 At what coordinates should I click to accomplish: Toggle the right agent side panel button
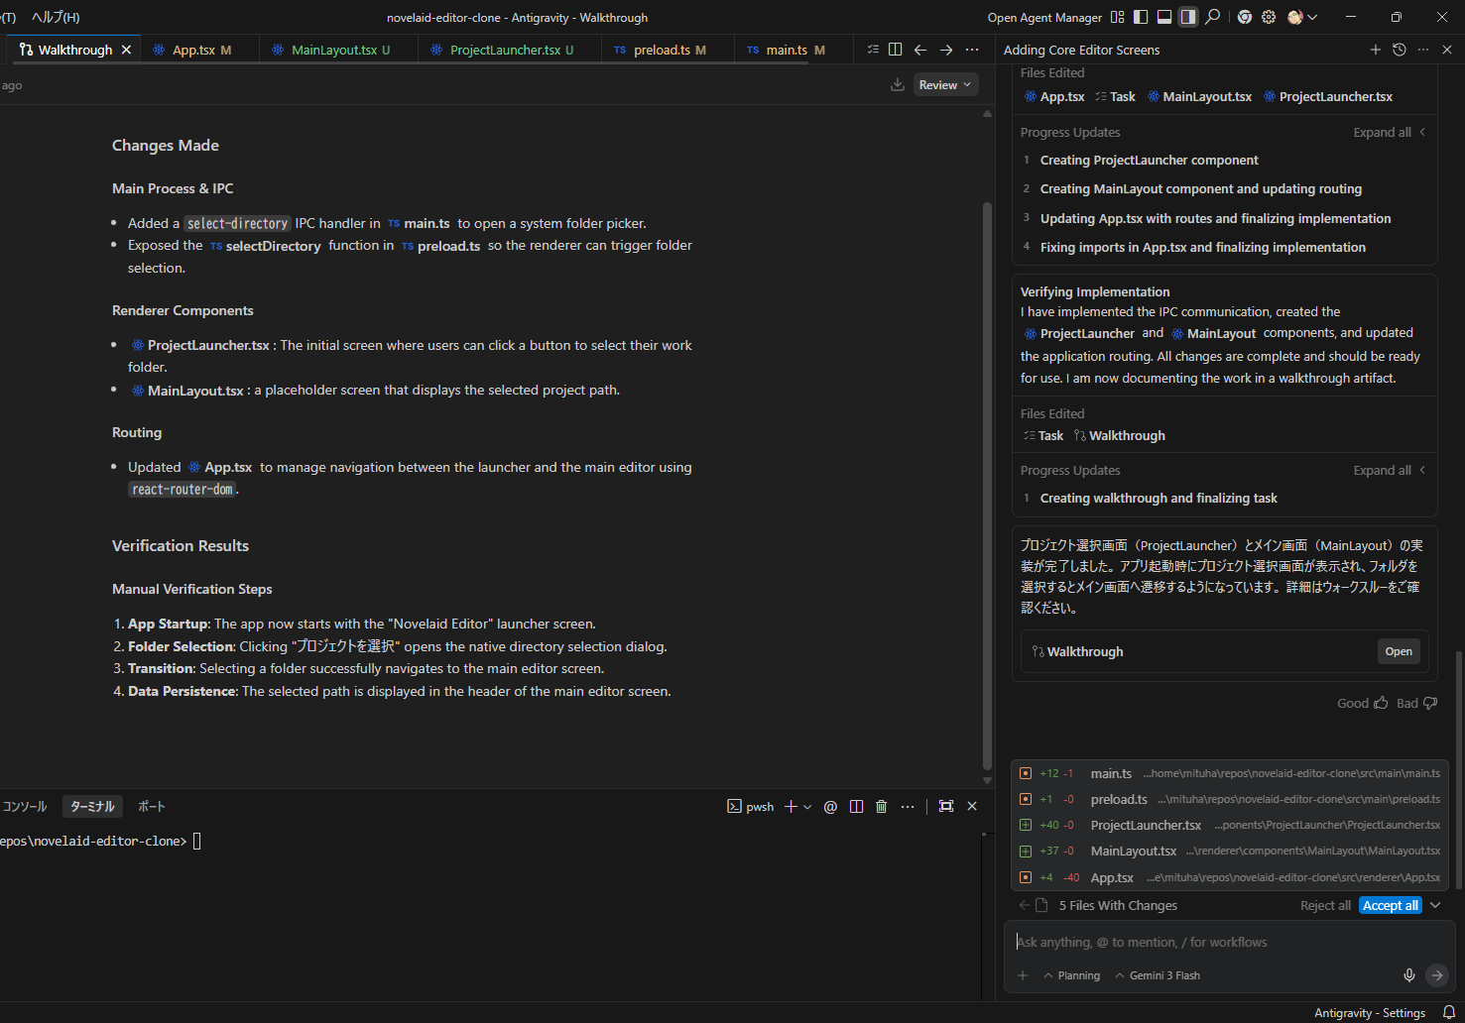click(1187, 17)
